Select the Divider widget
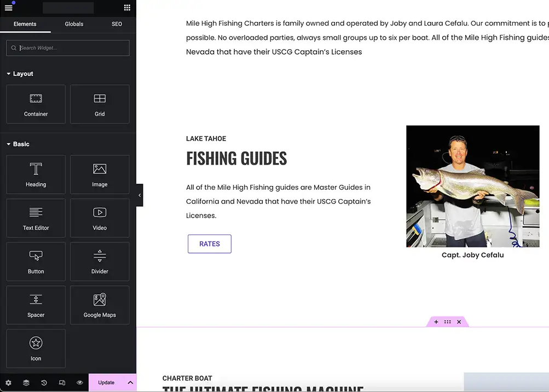The height and width of the screenshot is (392, 549). click(100, 261)
